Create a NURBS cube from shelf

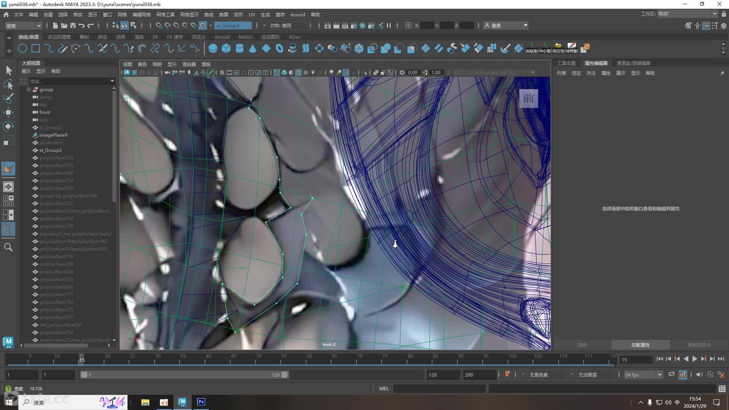226,48
